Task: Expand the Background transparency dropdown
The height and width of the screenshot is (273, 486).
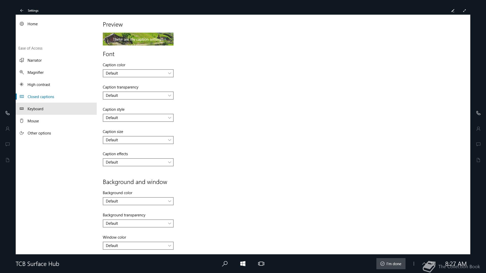Action: coord(138,223)
